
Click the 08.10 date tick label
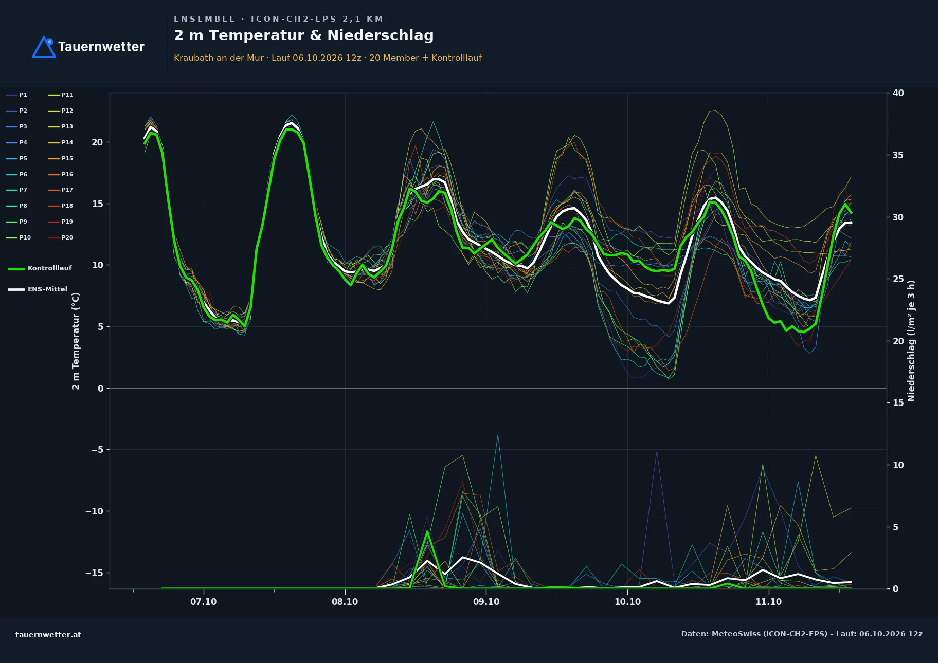345,602
